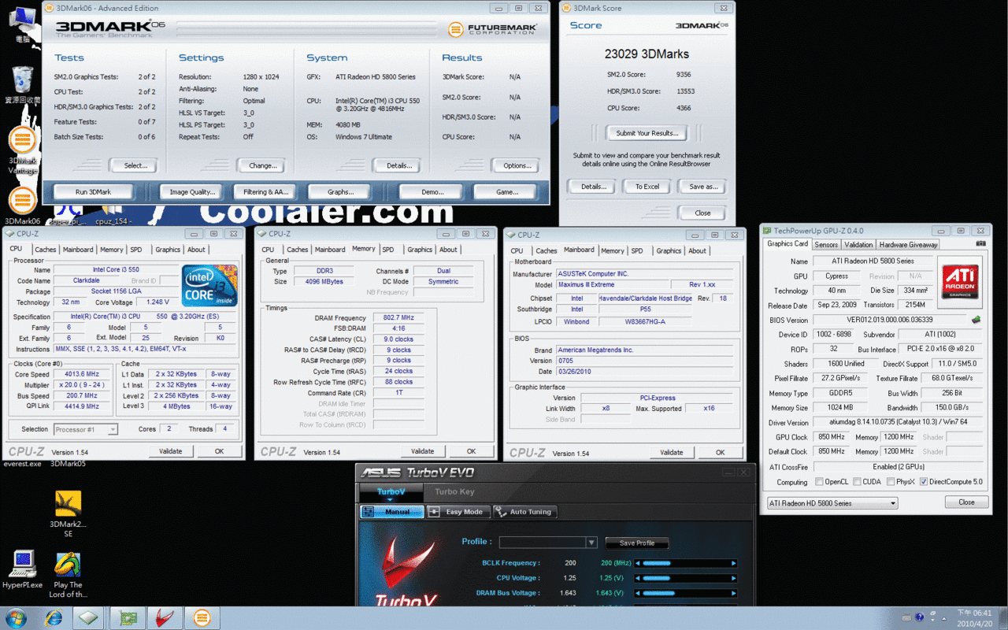Switch to 3DMark06 in the taskbar
Image resolution: width=1008 pixels, height=630 pixels.
click(202, 618)
